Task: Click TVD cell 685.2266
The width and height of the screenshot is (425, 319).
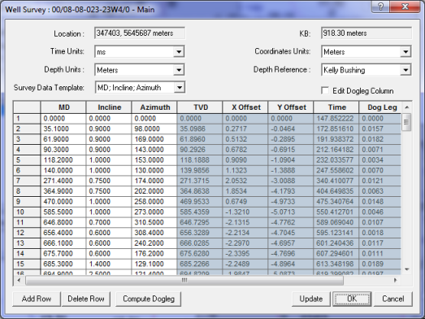Action: coord(200,264)
